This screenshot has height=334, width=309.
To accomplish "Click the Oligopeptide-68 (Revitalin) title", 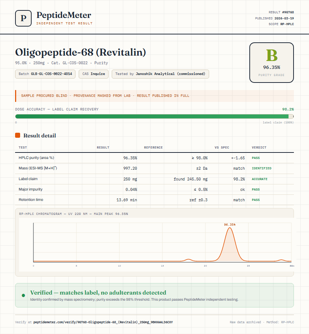I will (80, 52).
